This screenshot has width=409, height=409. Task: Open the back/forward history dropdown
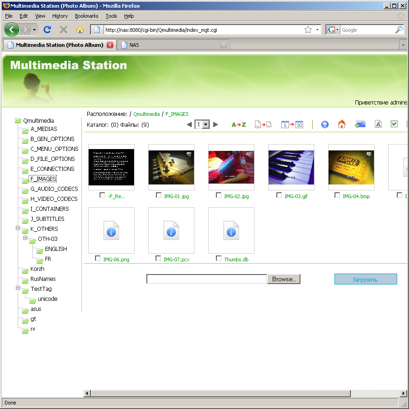tap(34, 30)
